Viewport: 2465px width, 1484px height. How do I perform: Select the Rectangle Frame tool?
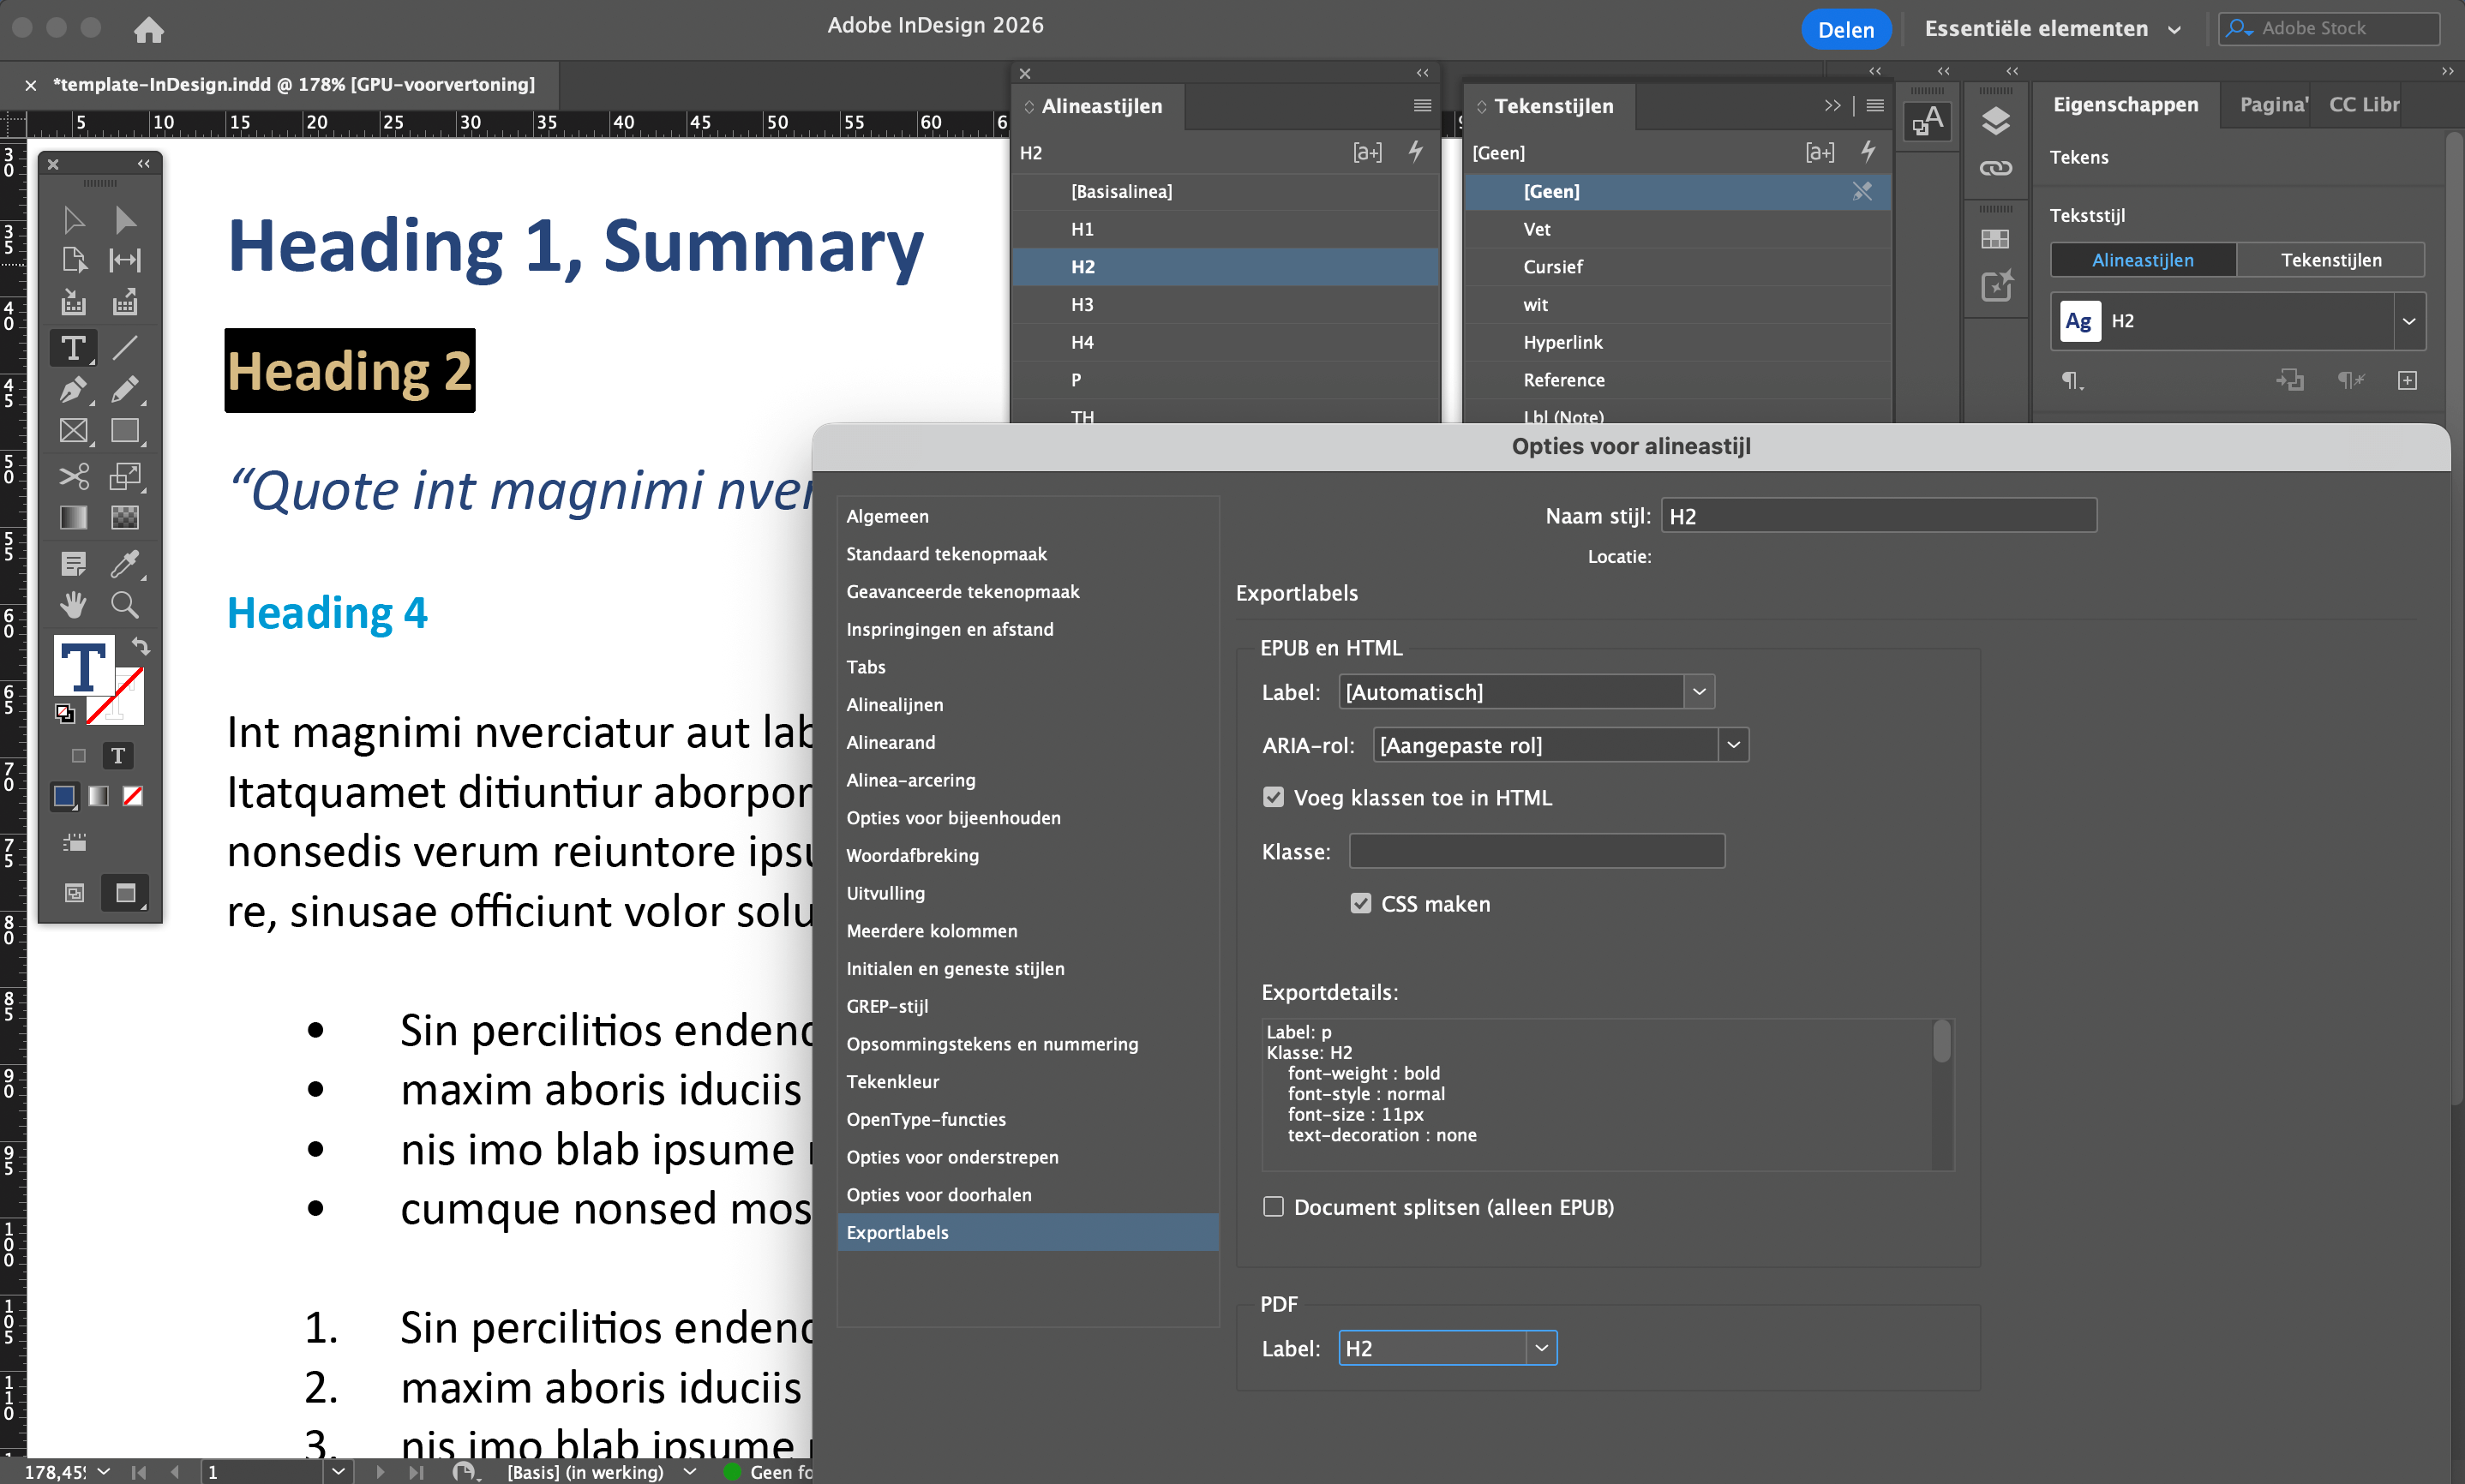(x=73, y=431)
